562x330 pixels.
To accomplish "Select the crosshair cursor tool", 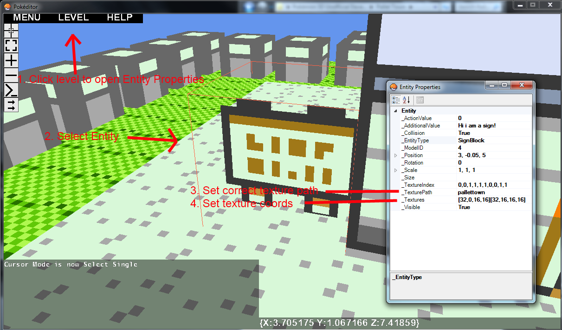I will 11,30.
